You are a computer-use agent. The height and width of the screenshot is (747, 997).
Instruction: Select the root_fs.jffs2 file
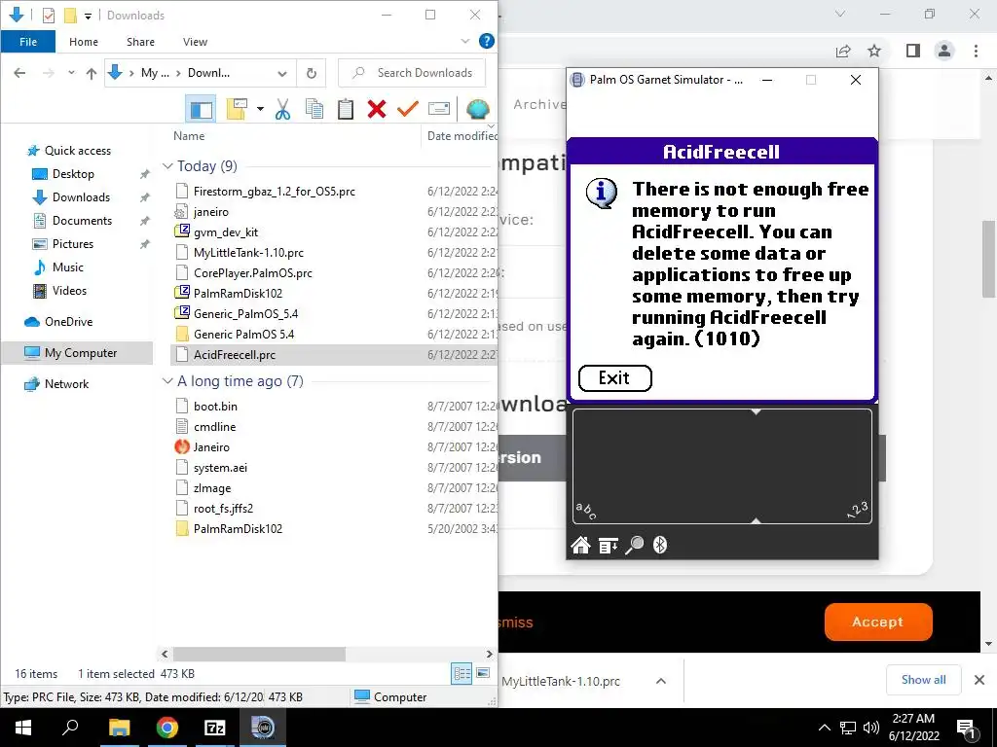pos(223,509)
